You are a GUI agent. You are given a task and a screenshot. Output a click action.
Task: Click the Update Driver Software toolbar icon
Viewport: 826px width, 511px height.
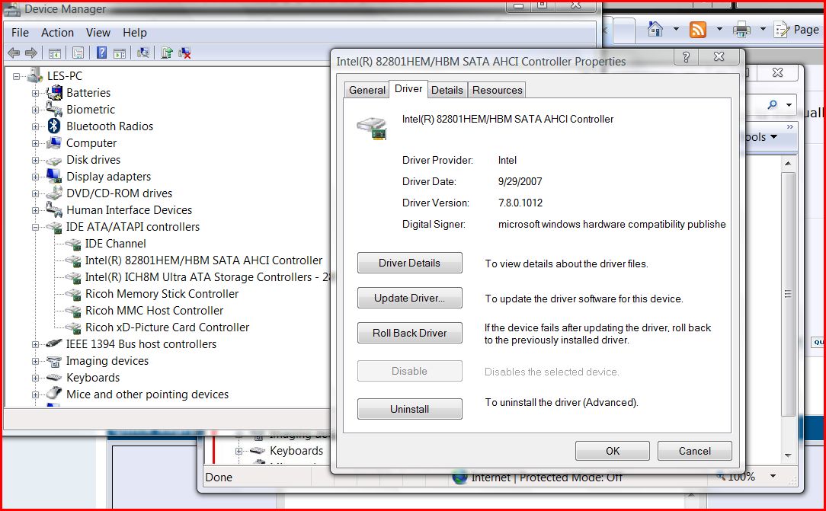(166, 53)
